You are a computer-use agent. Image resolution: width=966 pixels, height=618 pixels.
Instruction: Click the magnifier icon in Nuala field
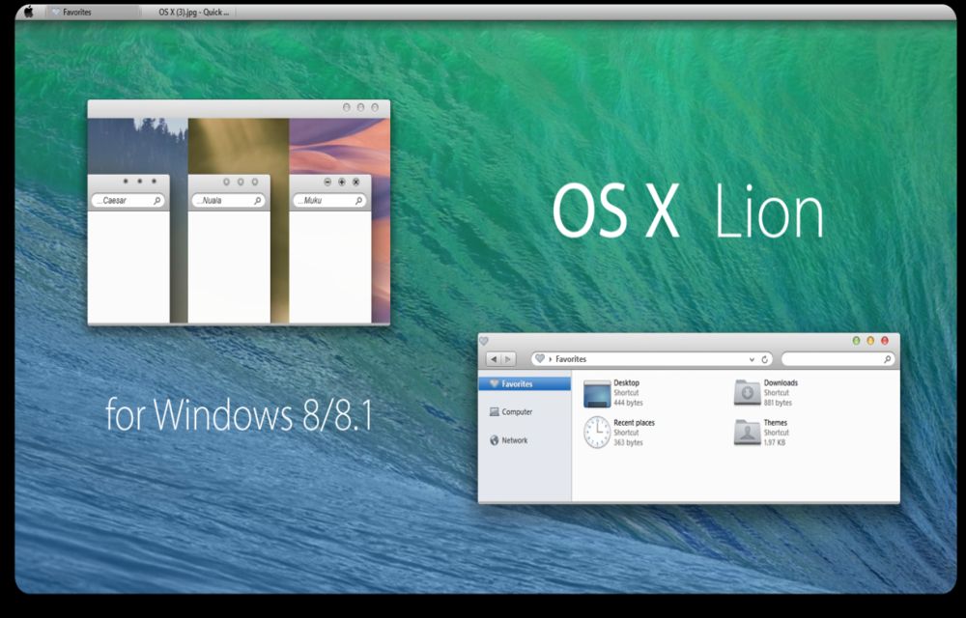click(258, 201)
